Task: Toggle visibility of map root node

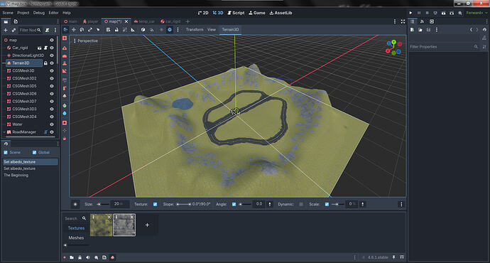Action: [x=52, y=40]
